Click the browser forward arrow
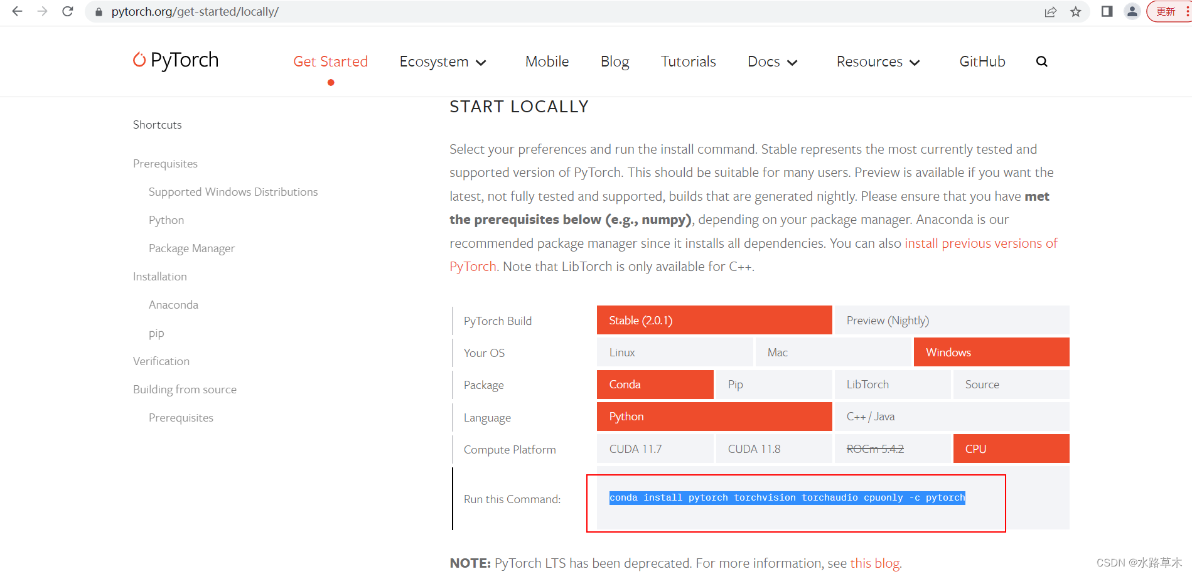Viewport: 1192px width, 574px height. tap(42, 11)
